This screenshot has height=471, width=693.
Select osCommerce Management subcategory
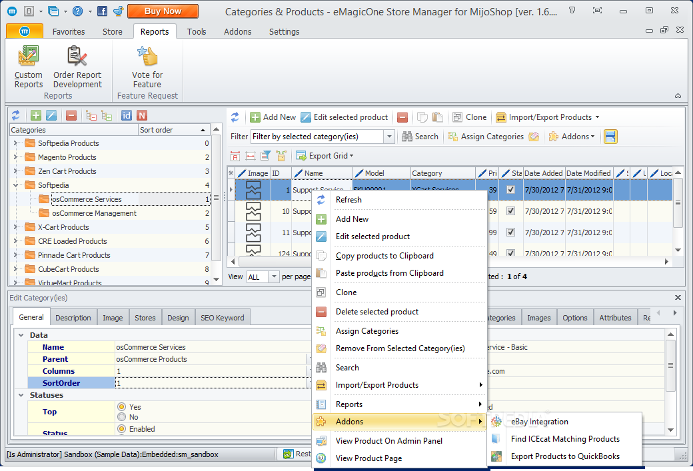pyautogui.click(x=94, y=213)
